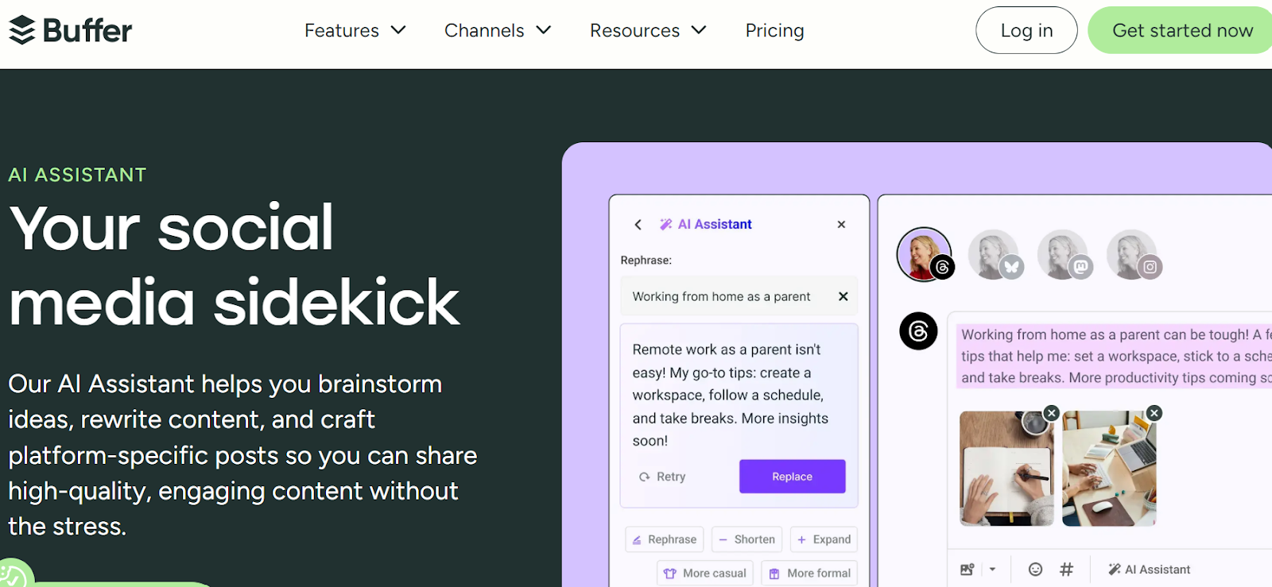Screen dimensions: 1272x587
Task: Select the Instagram profile avatar
Action: pos(1134,254)
